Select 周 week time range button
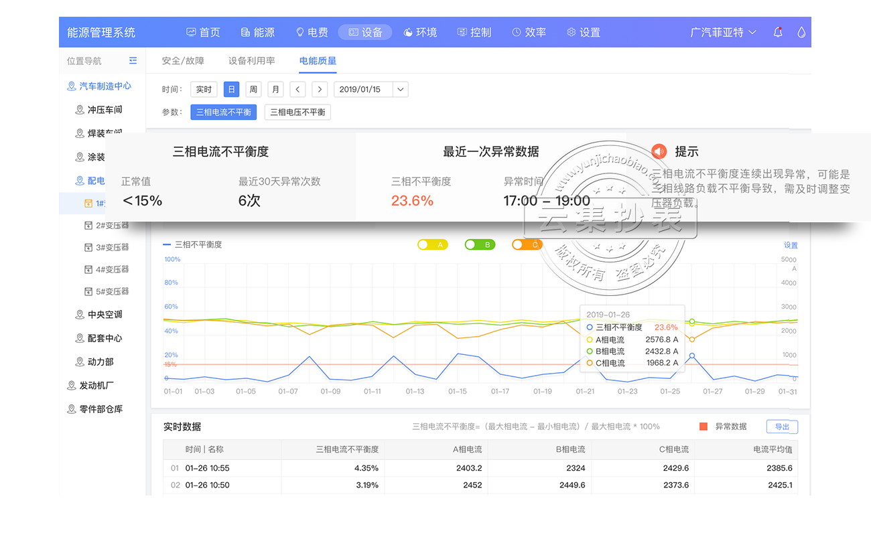This screenshot has width=871, height=535. coord(253,89)
